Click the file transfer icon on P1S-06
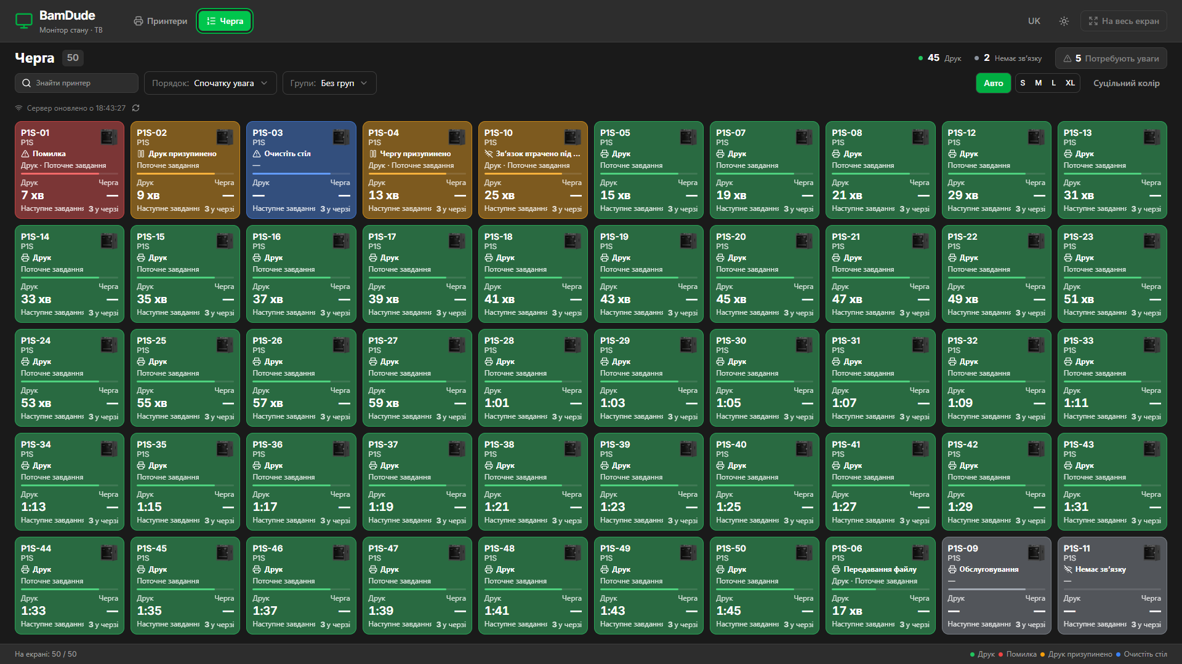The image size is (1182, 664). point(836,569)
